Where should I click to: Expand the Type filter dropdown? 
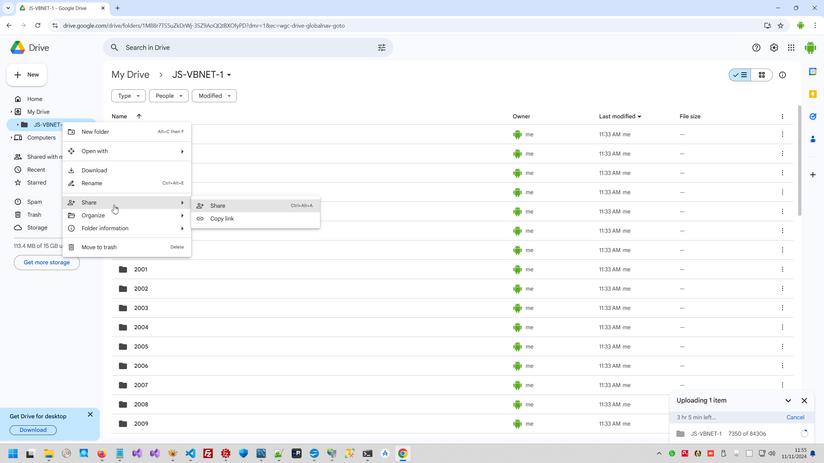pos(128,96)
